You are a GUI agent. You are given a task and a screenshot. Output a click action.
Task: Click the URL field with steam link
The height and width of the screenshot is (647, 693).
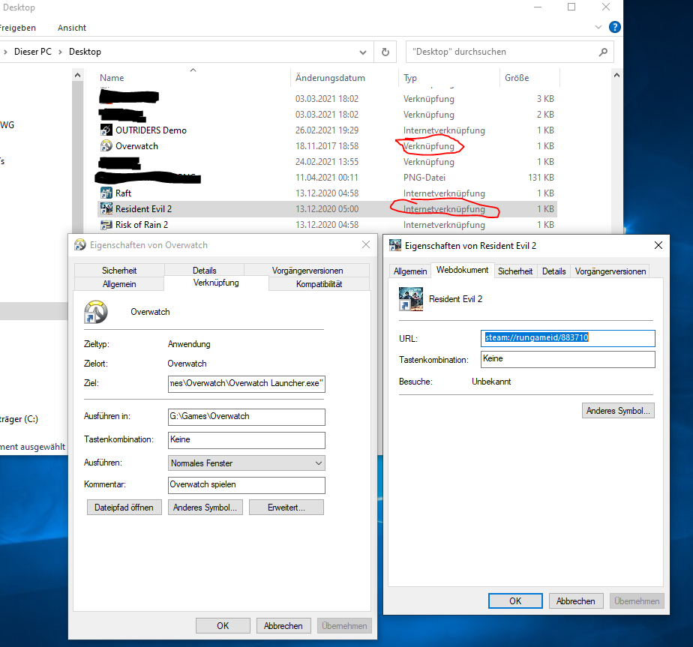pyautogui.click(x=568, y=339)
